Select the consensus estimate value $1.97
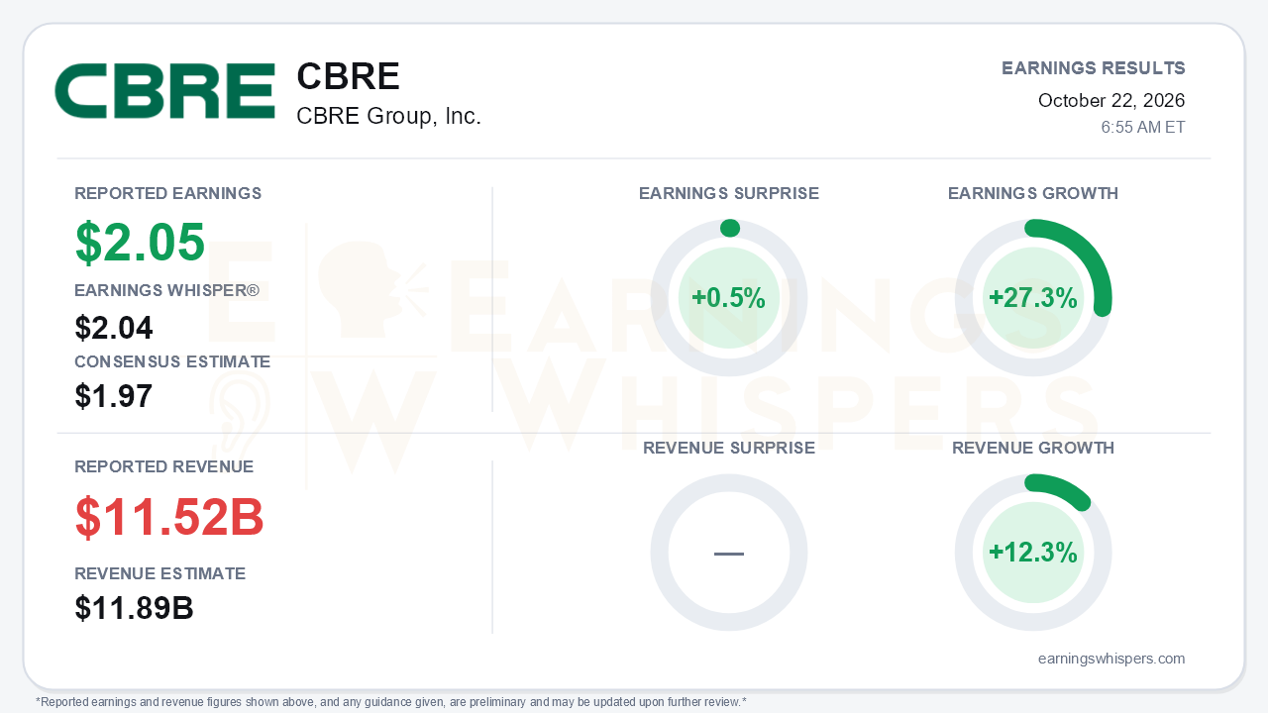Viewport: 1268px width, 713px height. [114, 396]
